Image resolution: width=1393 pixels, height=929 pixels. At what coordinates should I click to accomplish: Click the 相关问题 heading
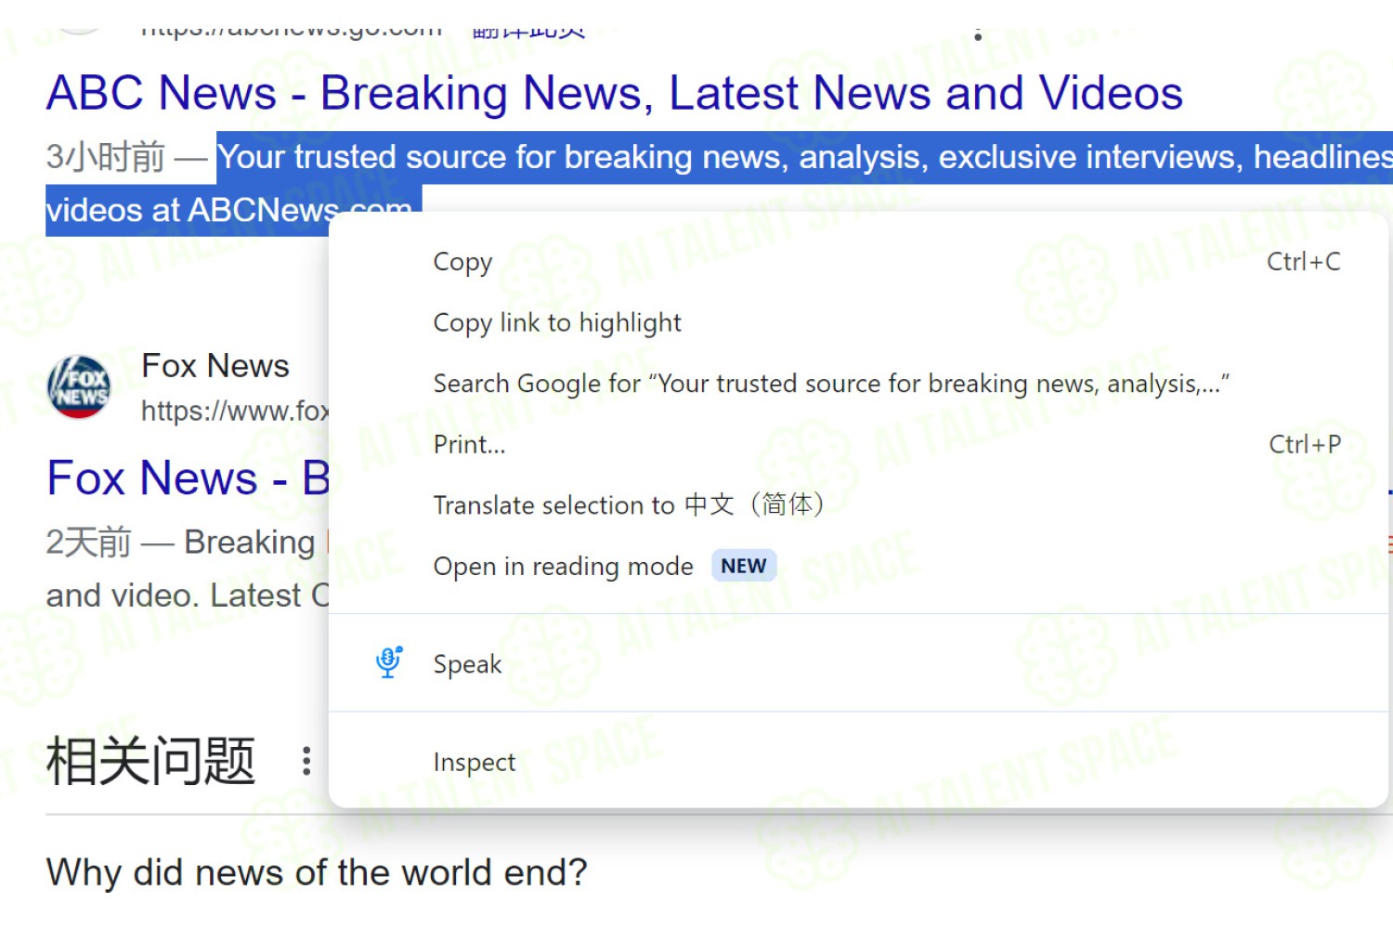[150, 761]
